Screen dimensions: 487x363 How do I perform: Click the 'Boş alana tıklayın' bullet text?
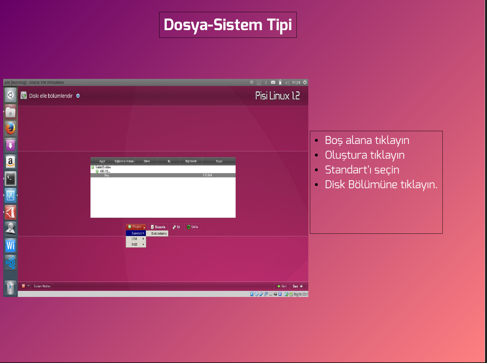367,140
